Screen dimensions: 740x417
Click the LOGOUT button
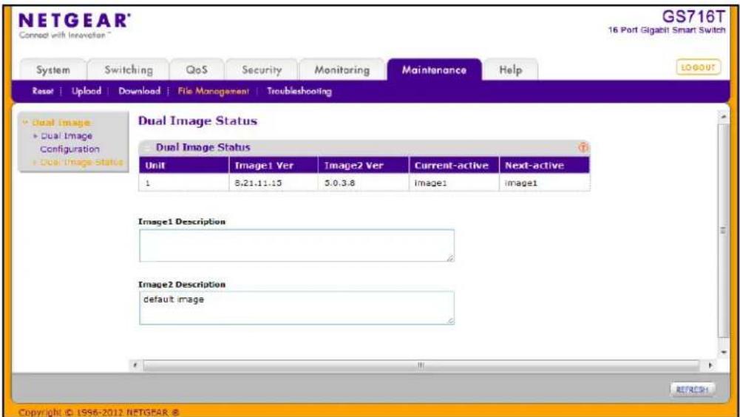[x=699, y=67]
